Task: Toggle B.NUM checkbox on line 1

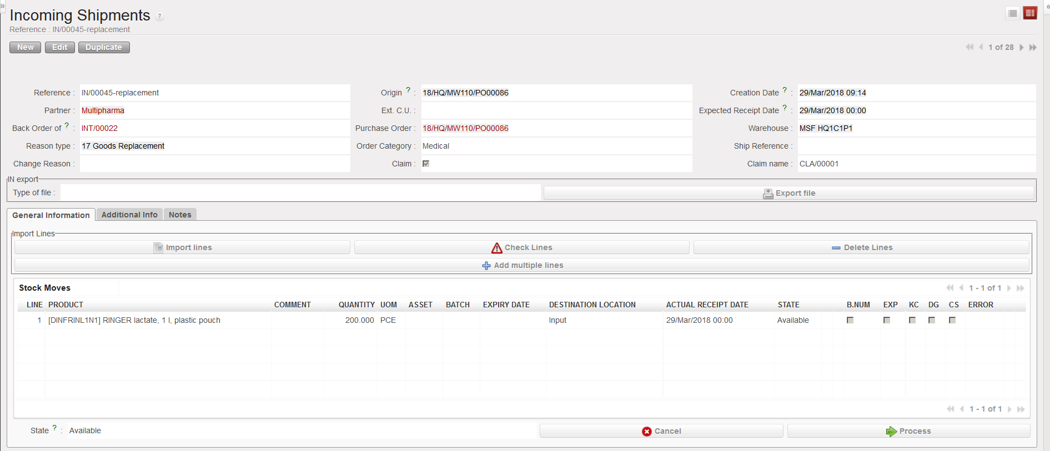Action: [850, 320]
